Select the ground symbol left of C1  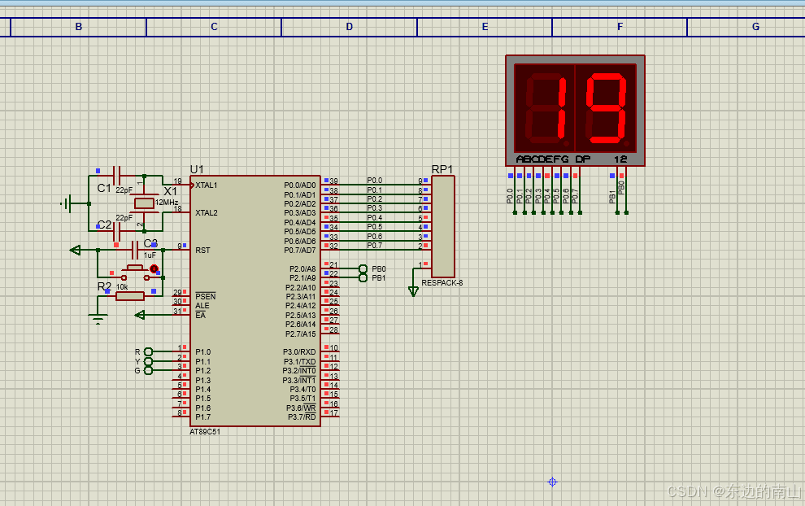(x=66, y=204)
